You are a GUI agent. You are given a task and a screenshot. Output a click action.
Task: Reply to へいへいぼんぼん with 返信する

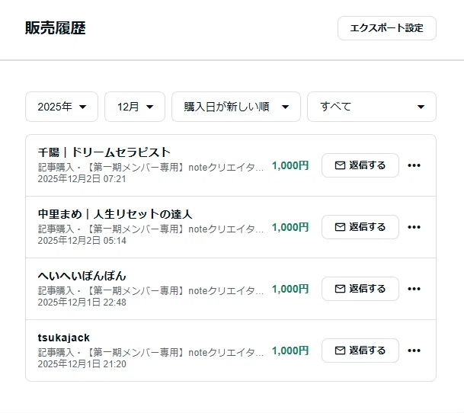(x=360, y=289)
